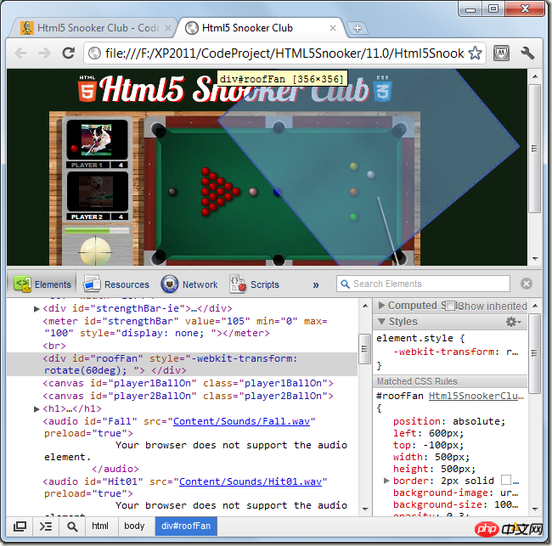Click the styles pane scrollbar down arrow
This screenshot has width=552, height=546.
535,509
